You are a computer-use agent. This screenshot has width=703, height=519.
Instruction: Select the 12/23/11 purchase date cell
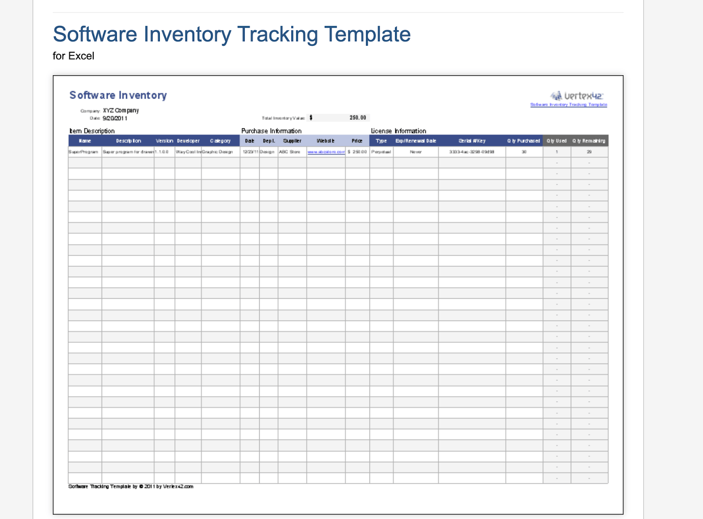(x=250, y=152)
